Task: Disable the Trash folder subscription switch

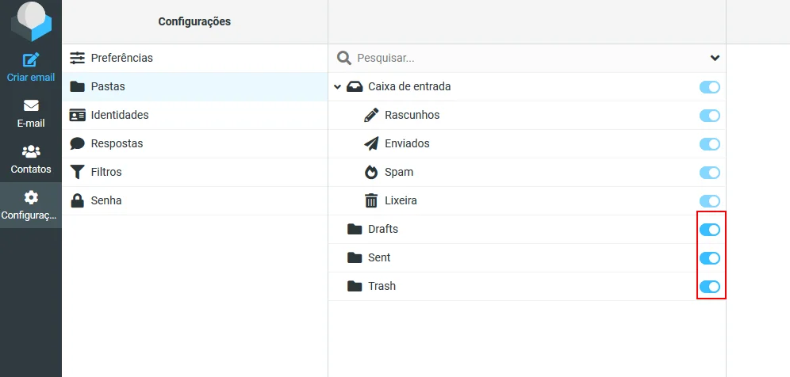Action: click(x=709, y=287)
